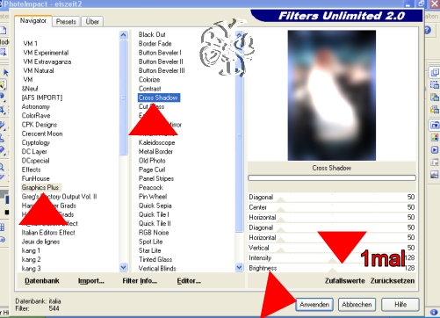Choose the Vertical Blinds filter
440x318 pixels.
point(157,269)
